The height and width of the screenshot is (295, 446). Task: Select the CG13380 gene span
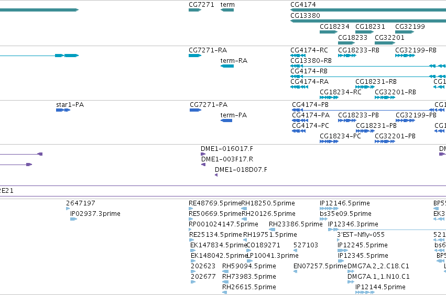[368, 21]
